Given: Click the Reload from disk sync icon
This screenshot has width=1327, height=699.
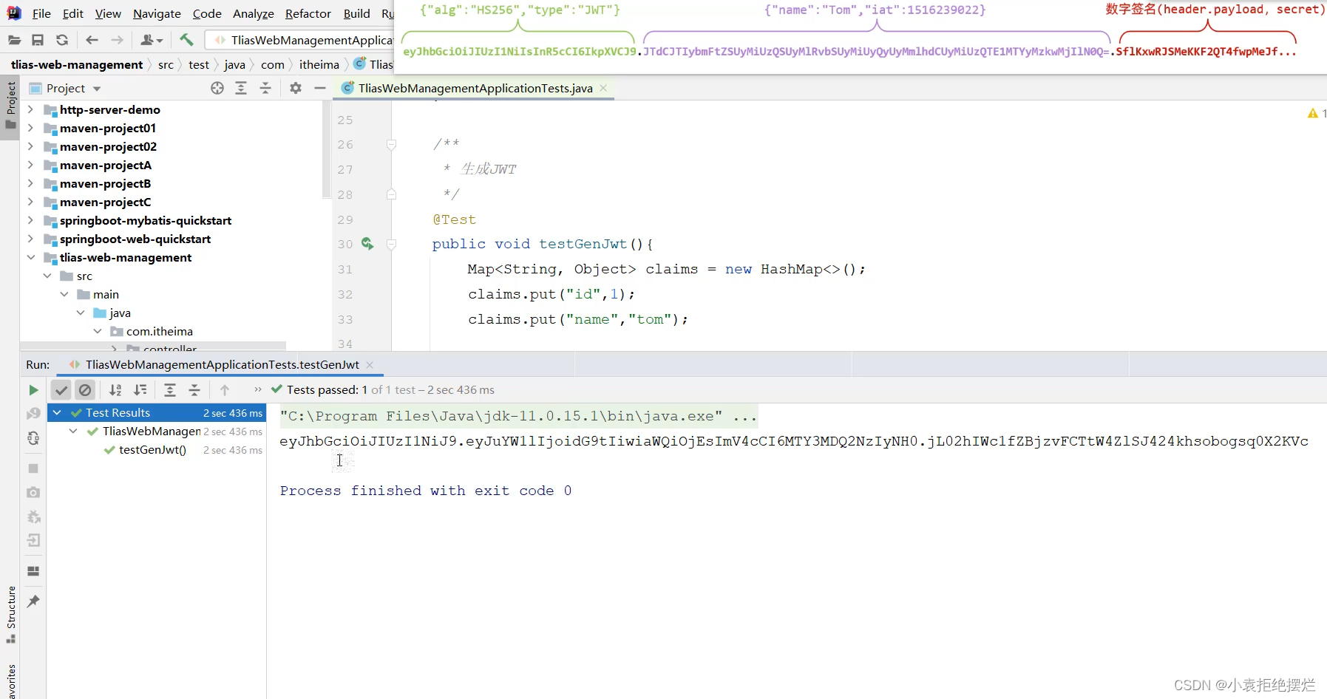Looking at the screenshot, I should coord(62,40).
